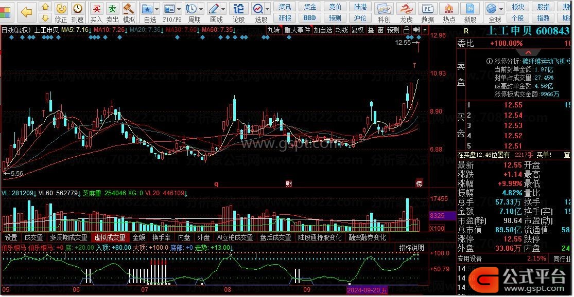Toggle 窗 multi-window option
Screen dimensions: 574x297
381,30
